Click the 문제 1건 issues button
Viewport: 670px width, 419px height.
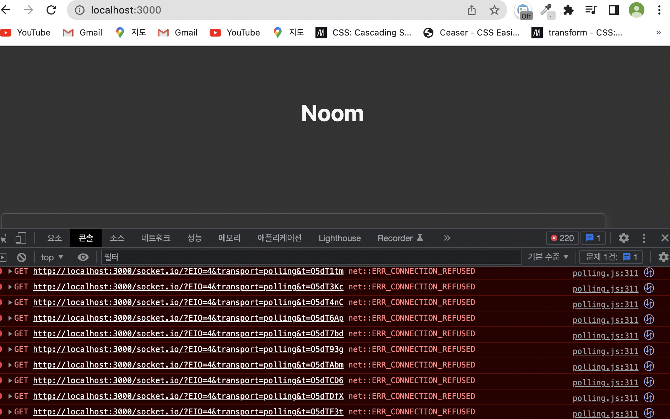click(611, 257)
